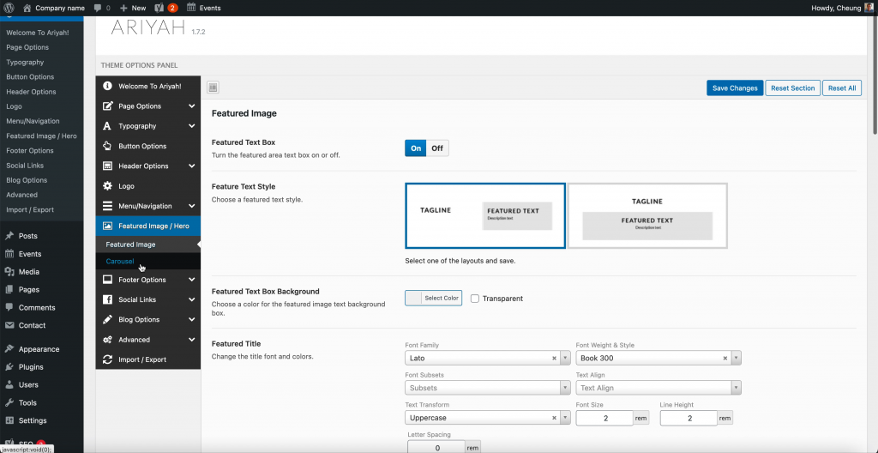Open the Font Weight & Style dropdown
The height and width of the screenshot is (453, 878).
[658, 358]
